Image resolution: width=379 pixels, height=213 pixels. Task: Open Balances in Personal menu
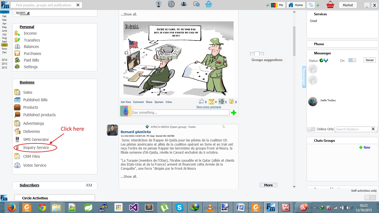(x=31, y=47)
